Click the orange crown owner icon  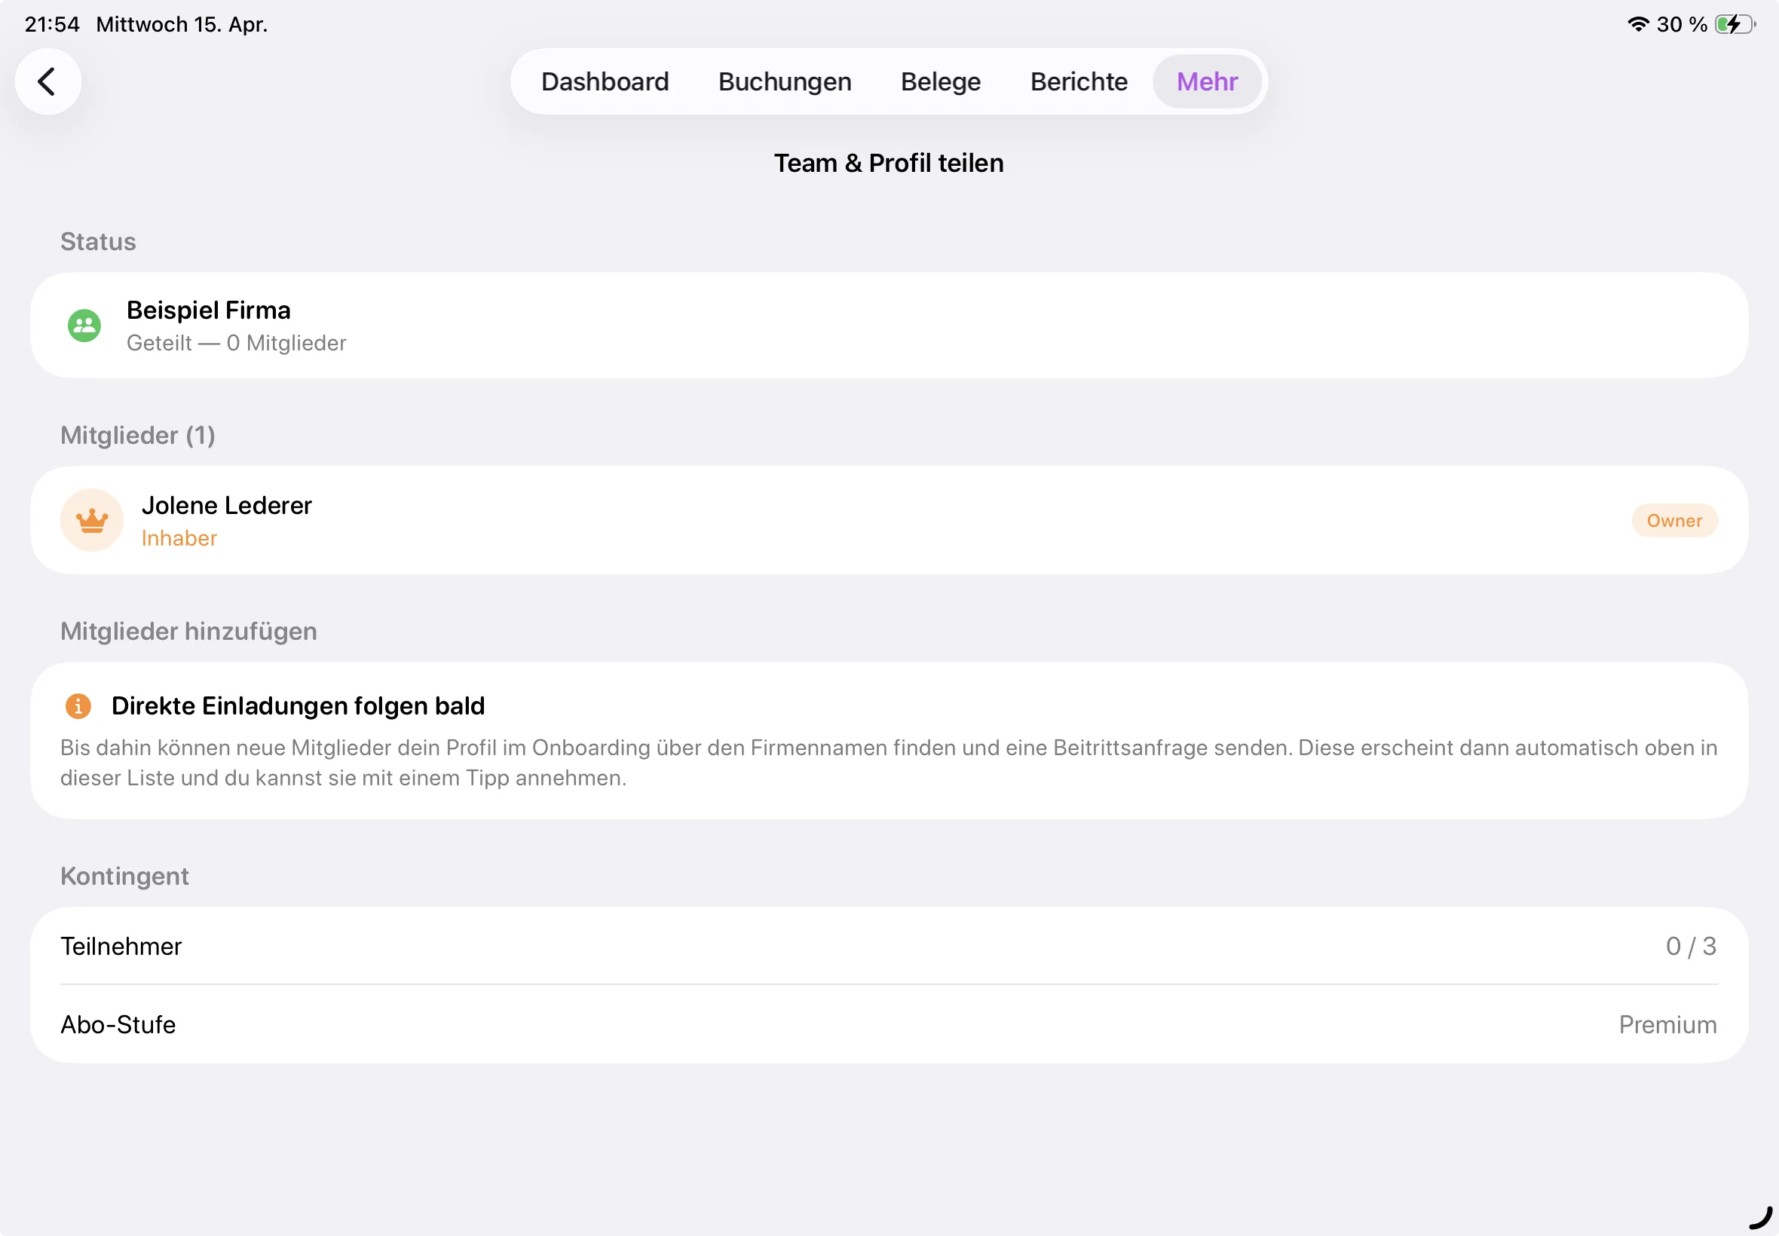pyautogui.click(x=92, y=521)
